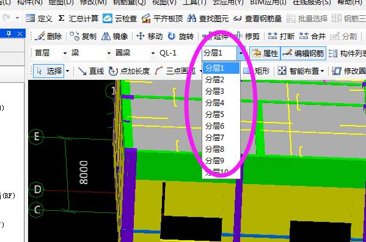
Task: Click the 删除 (delete) eraser icon
Action: [40, 36]
